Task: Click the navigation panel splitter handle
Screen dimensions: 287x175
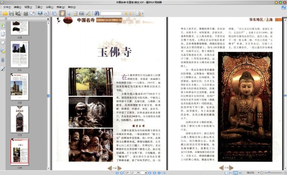Action: (48, 96)
